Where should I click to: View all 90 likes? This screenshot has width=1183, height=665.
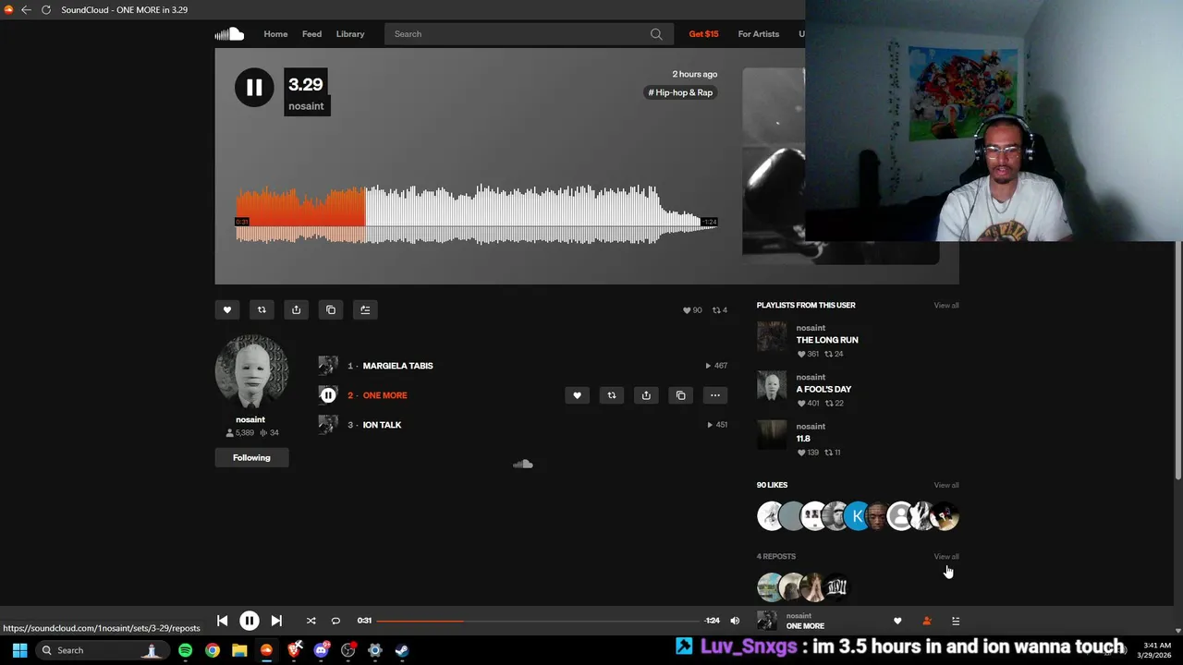pyautogui.click(x=946, y=485)
